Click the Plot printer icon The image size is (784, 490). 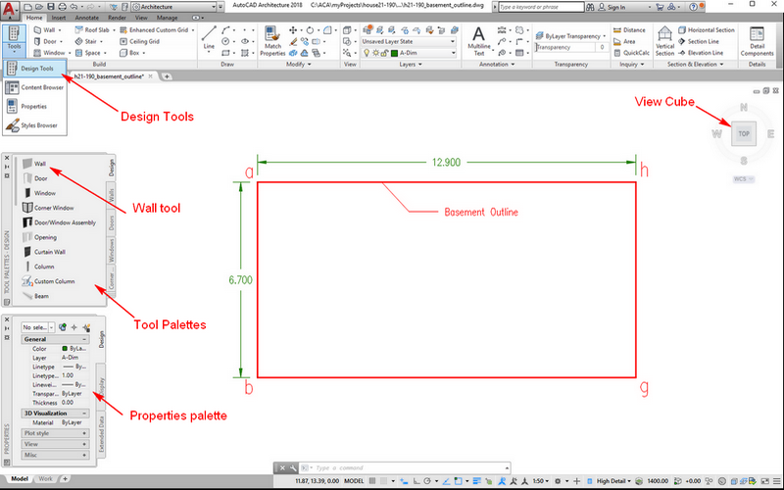pos(62,7)
